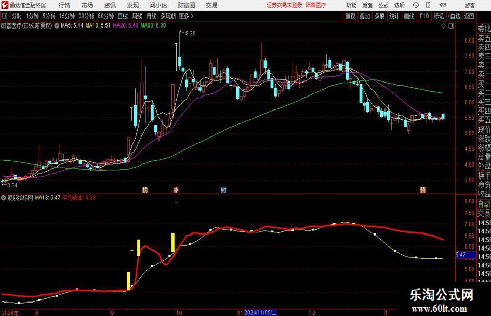Toggle the right info panel icon
The image size is (491, 316).
coord(451,26)
